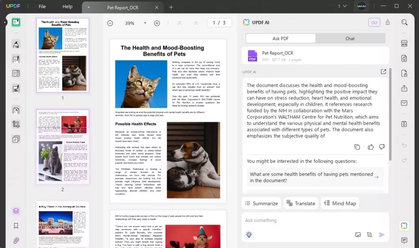The width and height of the screenshot is (419, 248).
Task: Clear AI chat with the broom icon
Action: (388, 22)
